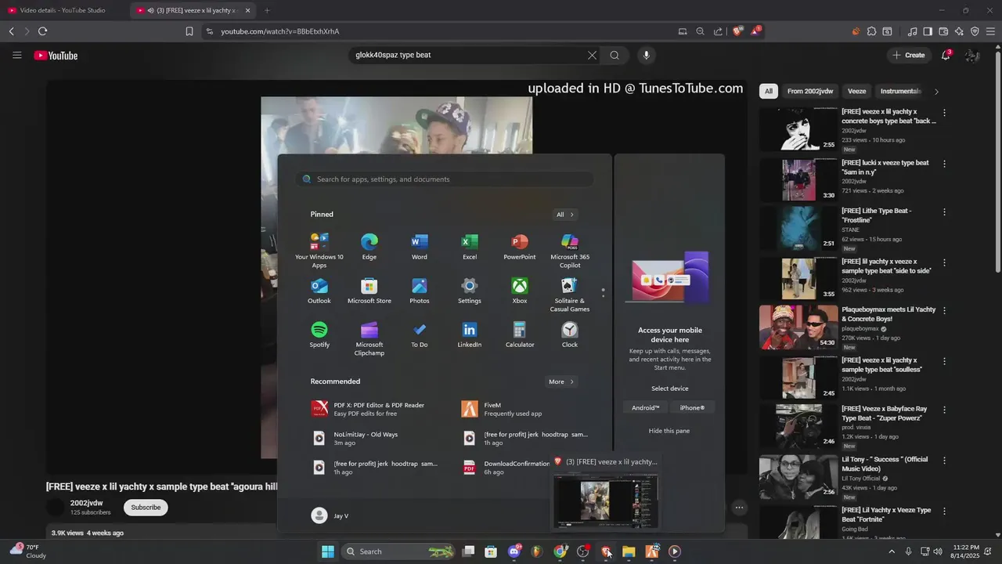
Task: Click Start menu search field
Action: (x=445, y=179)
